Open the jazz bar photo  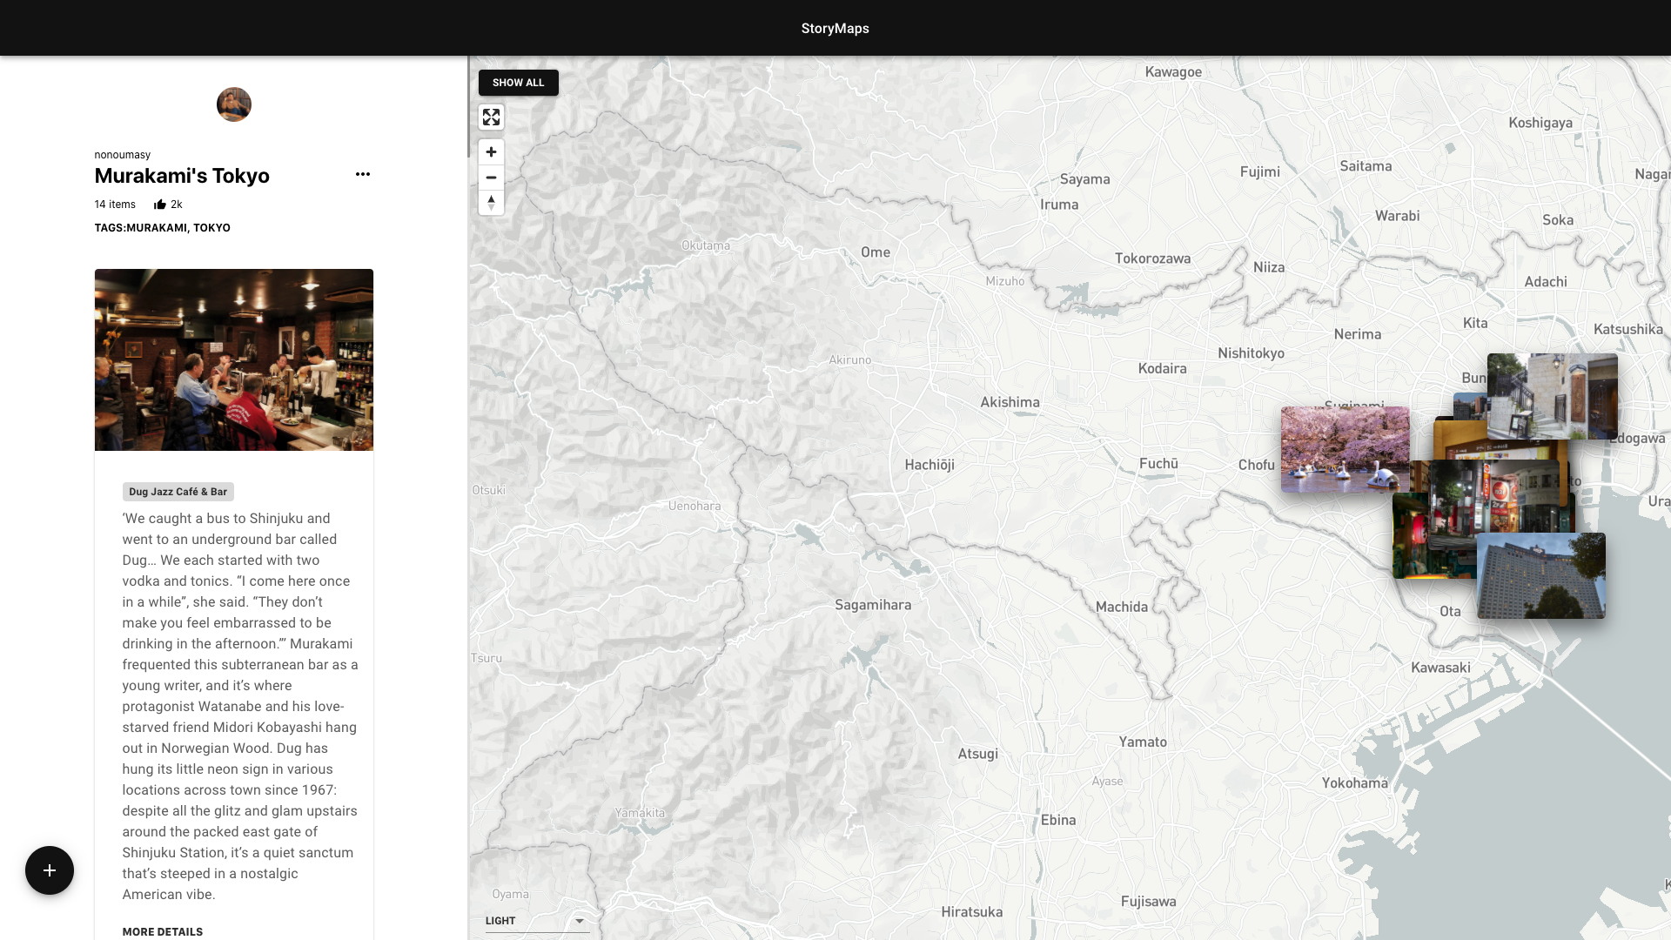click(x=234, y=359)
